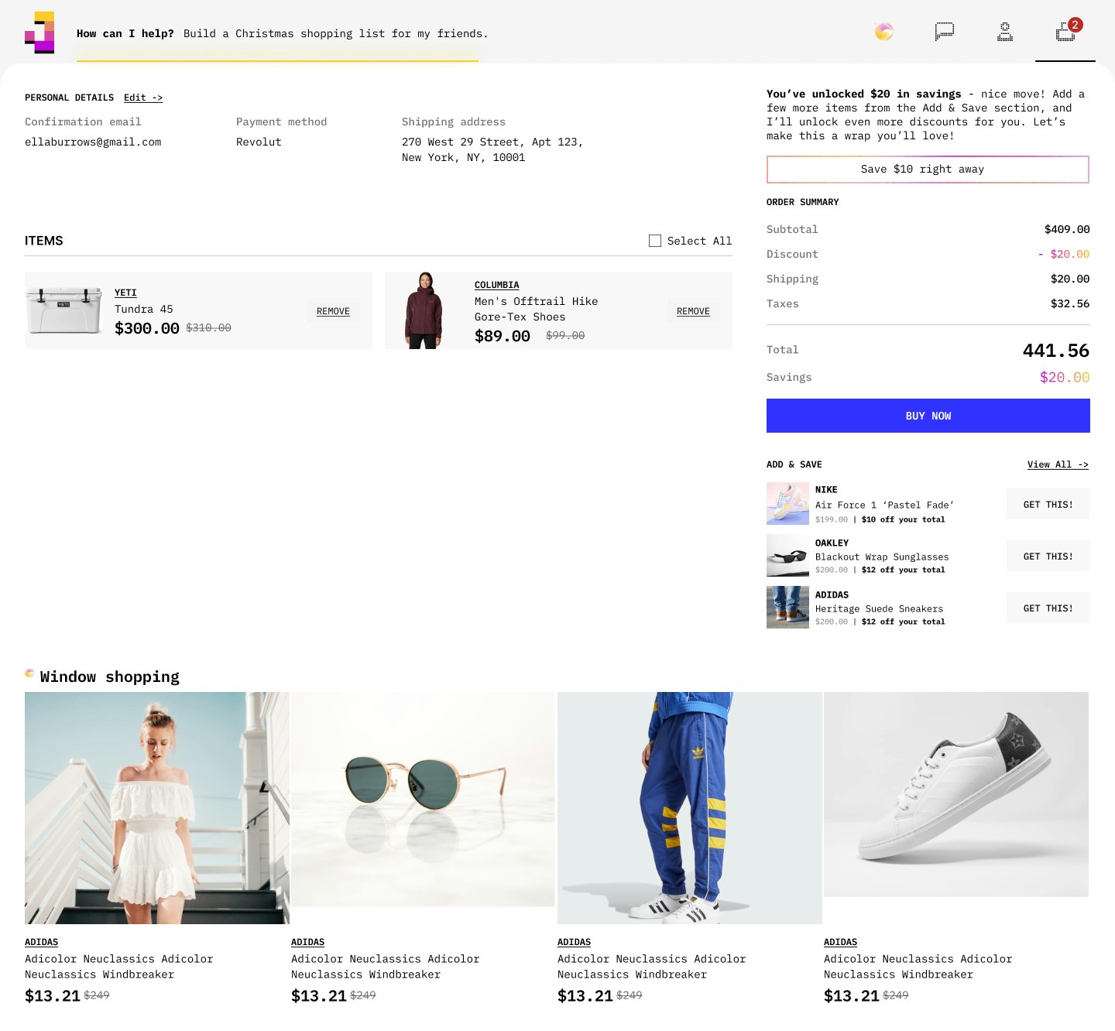Open the Columbia jacket thumbnail
This screenshot has height=1031, width=1115.
pos(424,310)
